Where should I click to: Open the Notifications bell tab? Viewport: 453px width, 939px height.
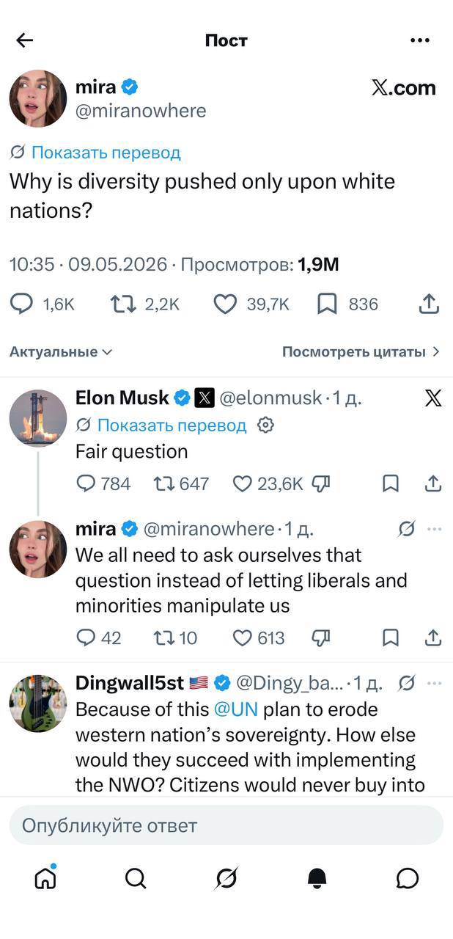(317, 878)
